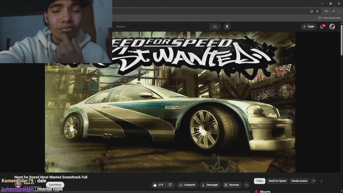Click the video title Need for Speed Most Wanted Soundtrack Full
This screenshot has width=343, height=193.
(51, 177)
